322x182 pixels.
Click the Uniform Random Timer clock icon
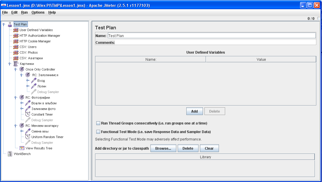tap(28, 137)
